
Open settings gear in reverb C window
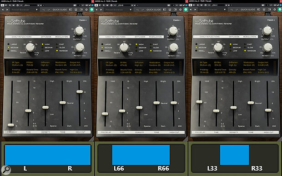pyautogui.click(x=275, y=10)
